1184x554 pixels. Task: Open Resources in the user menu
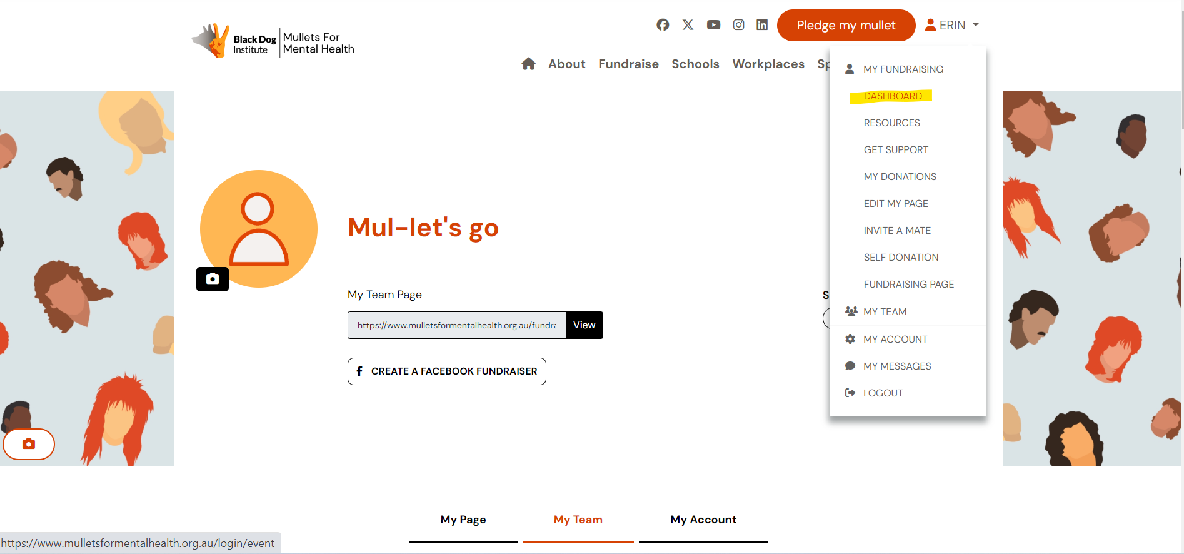pyautogui.click(x=891, y=123)
